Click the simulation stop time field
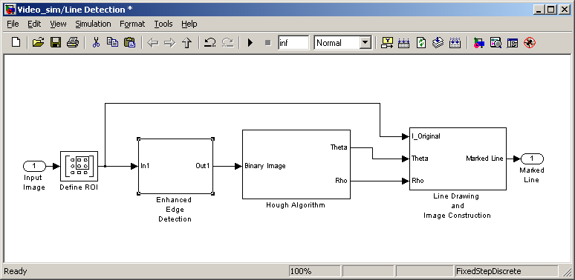Viewport: 575px width, 280px height. [x=293, y=43]
